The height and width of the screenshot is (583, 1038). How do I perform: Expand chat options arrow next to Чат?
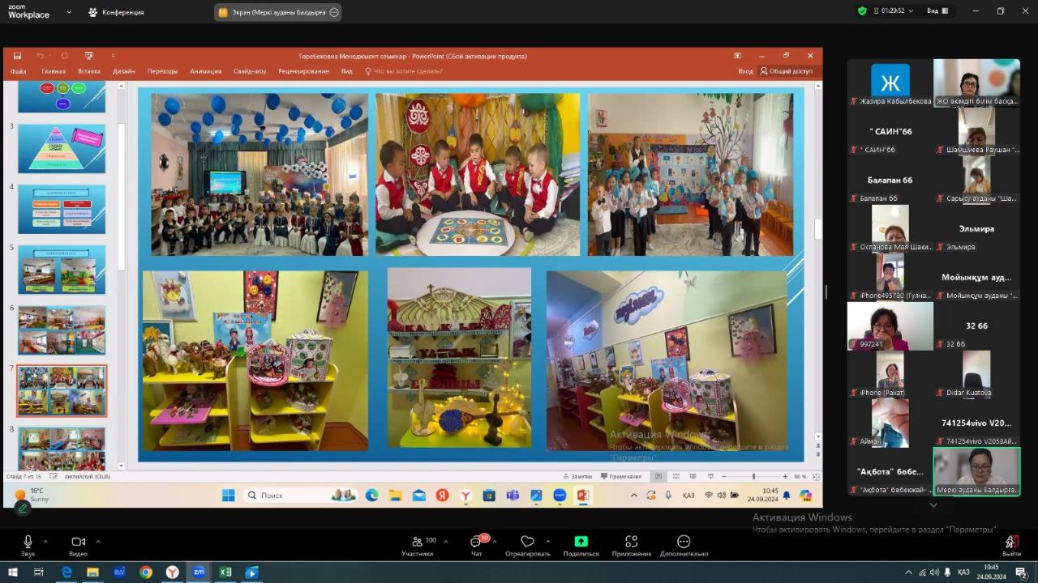click(x=494, y=541)
